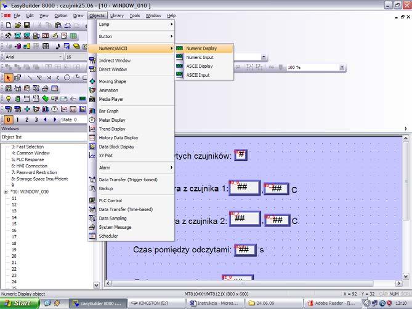Click the Undo arrow toolbar icon

(68, 25)
